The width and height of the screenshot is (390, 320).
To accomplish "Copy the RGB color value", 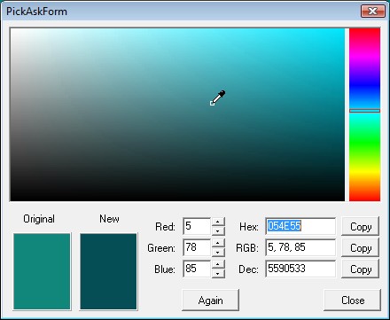I will tap(360, 247).
